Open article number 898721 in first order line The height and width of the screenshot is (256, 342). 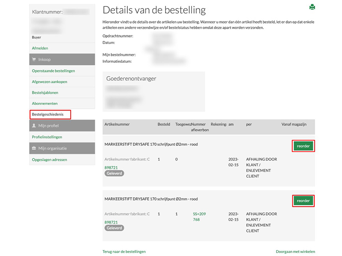click(111, 168)
